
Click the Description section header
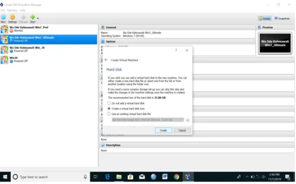[197, 145]
